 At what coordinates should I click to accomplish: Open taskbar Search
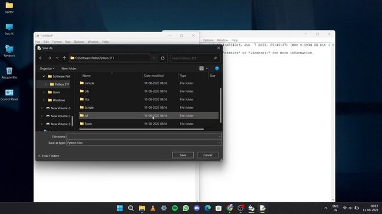[131, 208]
